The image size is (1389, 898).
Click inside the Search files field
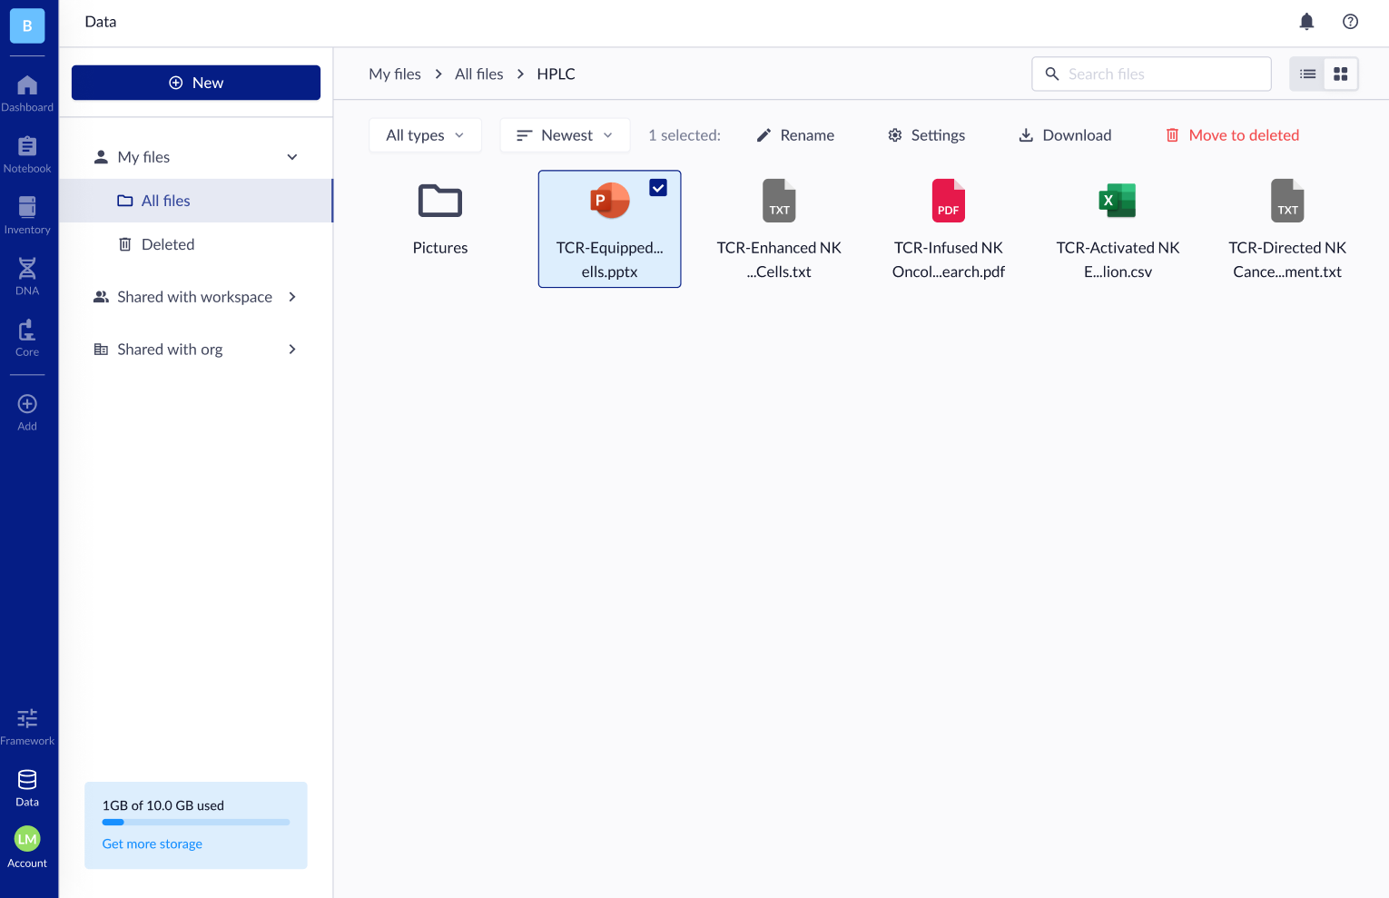point(1151,74)
